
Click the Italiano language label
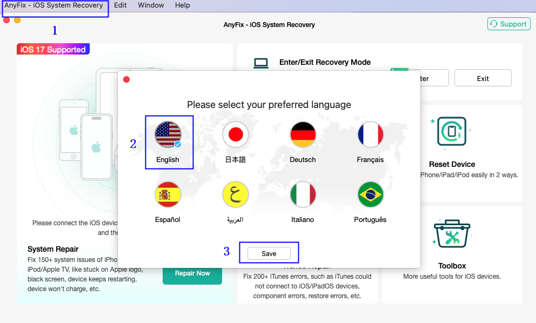point(303,219)
